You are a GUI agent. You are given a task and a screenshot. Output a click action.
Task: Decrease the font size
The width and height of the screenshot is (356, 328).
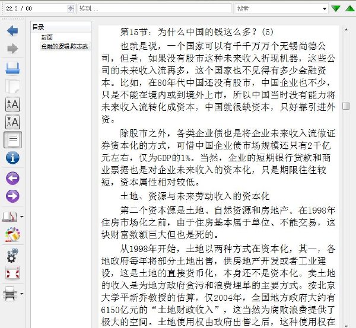click(x=12, y=122)
